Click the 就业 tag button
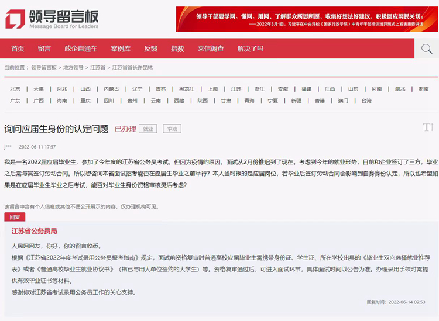Screen dimensions: 439x321 [x=148, y=129]
